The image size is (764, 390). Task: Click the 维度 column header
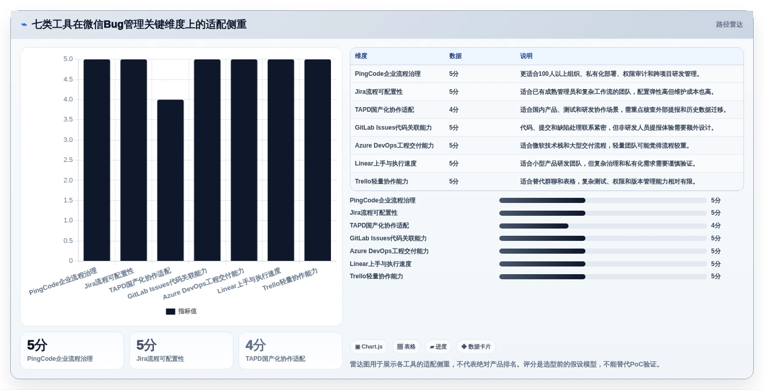[361, 56]
